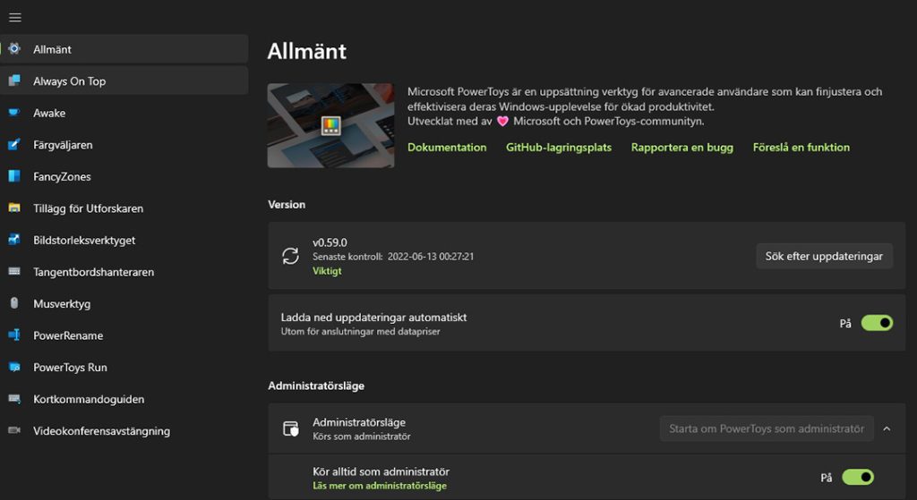The image size is (917, 500).
Task: Click the Always On Top sidebar icon
Action: (14, 81)
